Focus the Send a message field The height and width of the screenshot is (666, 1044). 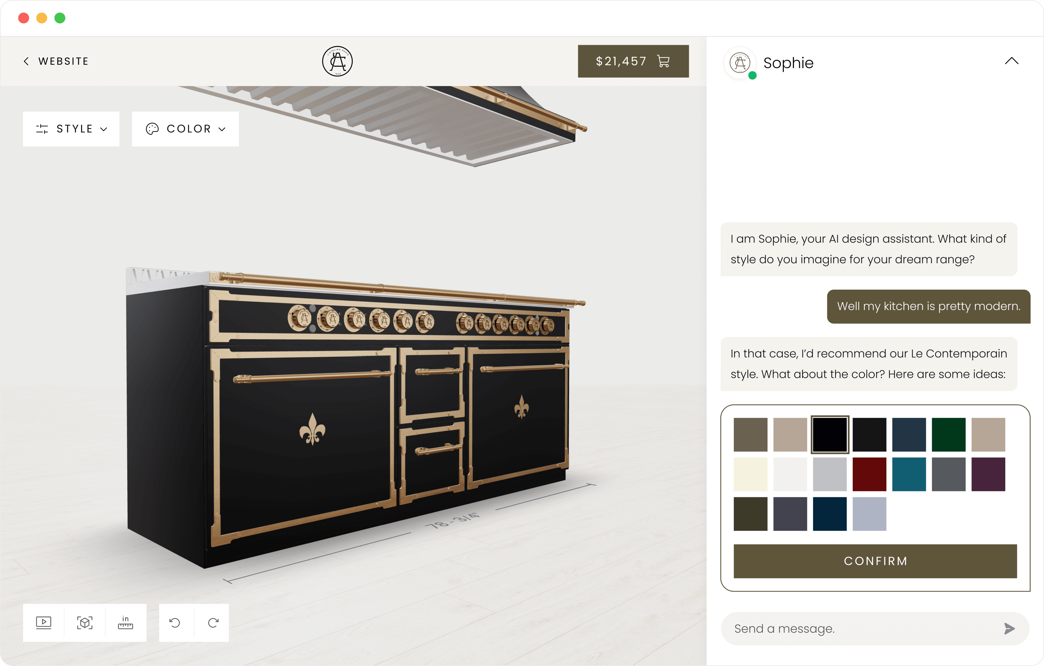coord(863,628)
